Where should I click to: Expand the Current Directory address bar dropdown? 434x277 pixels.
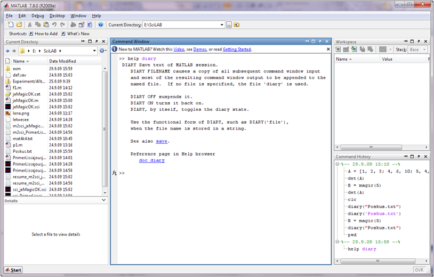point(94,51)
